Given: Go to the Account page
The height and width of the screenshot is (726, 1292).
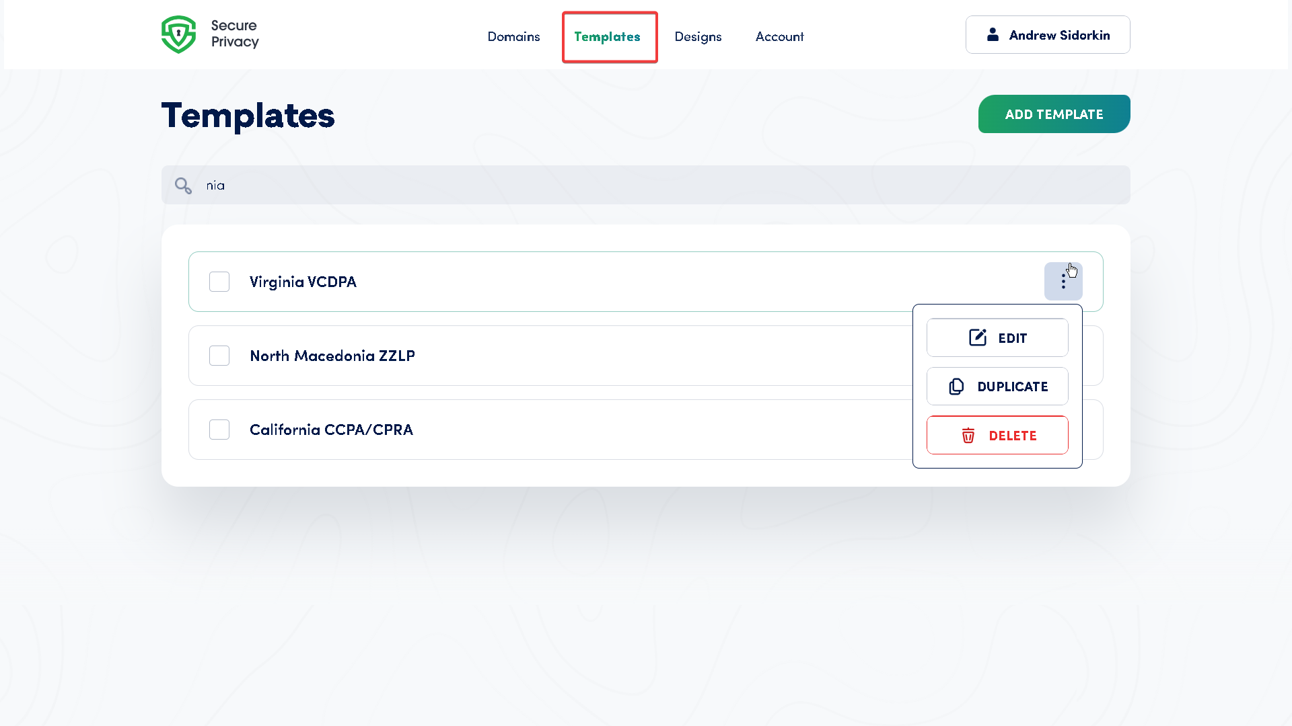Looking at the screenshot, I should coord(779,36).
